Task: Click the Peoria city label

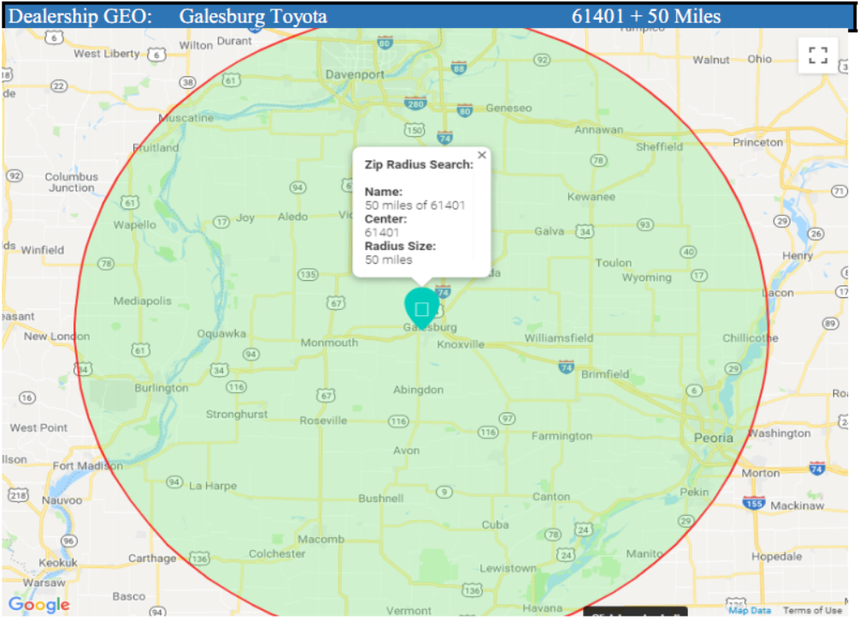Action: point(714,438)
